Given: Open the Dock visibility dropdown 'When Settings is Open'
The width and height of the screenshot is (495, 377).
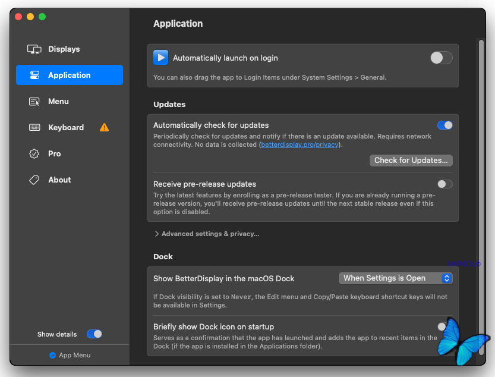Looking at the screenshot, I should click(x=395, y=278).
